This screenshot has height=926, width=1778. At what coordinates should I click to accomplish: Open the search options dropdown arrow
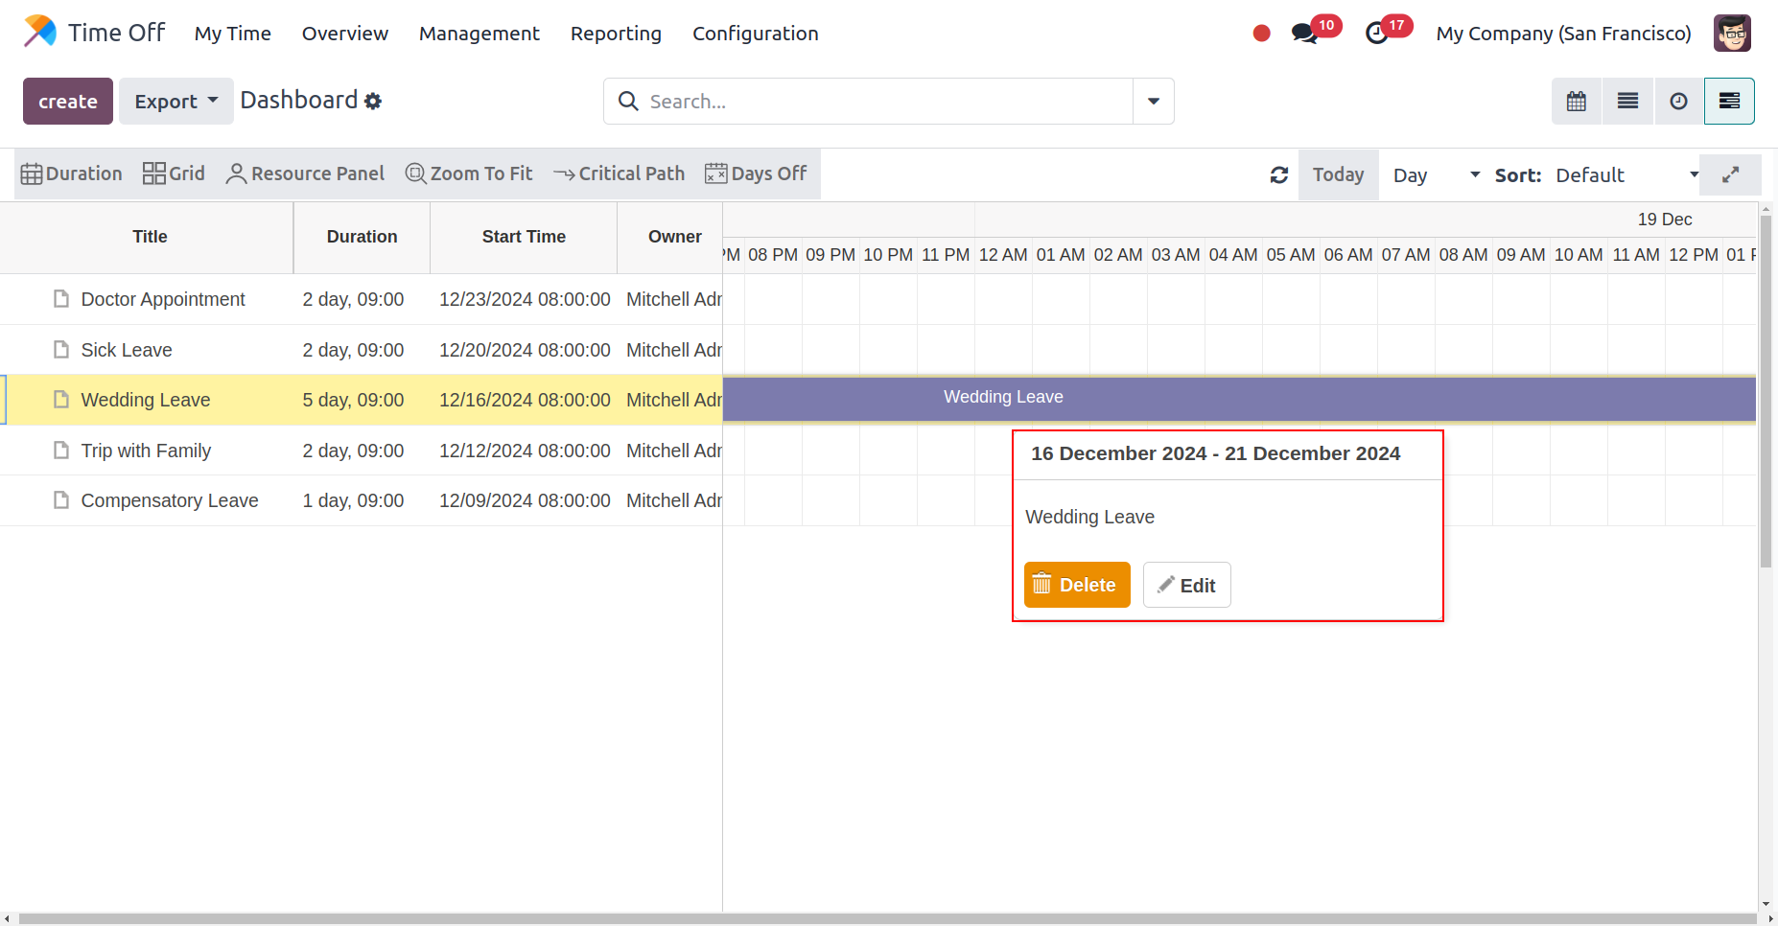1153,102
